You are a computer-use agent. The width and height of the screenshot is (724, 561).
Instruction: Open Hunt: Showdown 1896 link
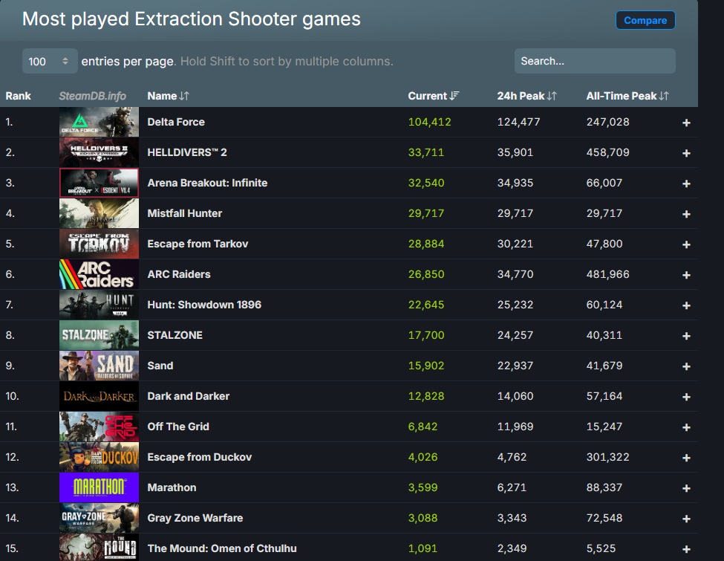coord(204,305)
